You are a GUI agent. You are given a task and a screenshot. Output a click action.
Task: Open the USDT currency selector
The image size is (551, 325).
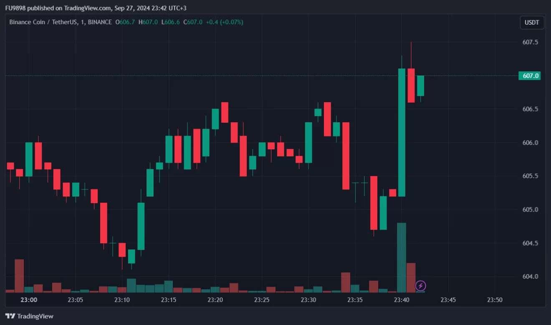tap(531, 23)
